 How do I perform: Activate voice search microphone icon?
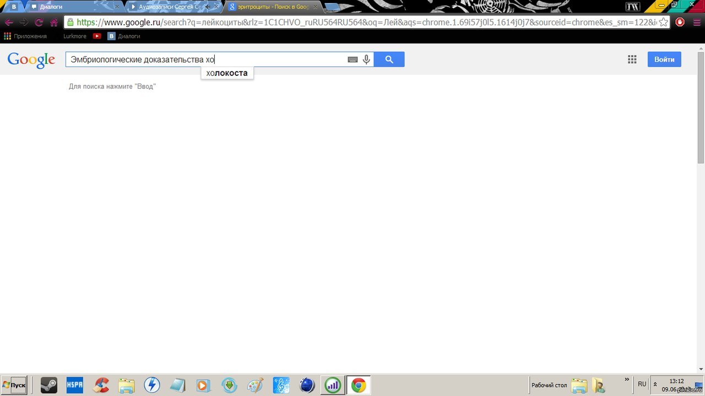click(366, 59)
